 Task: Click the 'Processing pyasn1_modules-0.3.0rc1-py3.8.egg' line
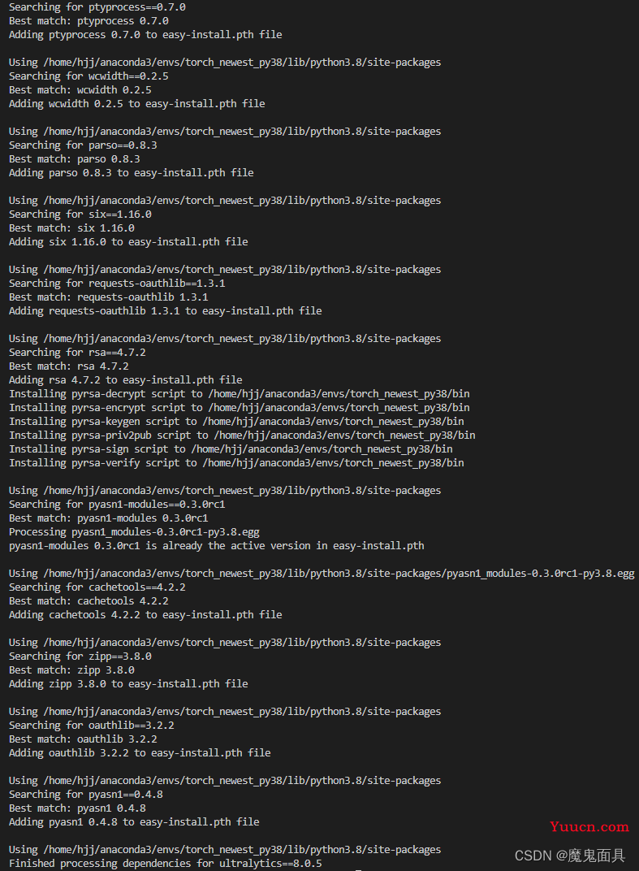pos(134,532)
